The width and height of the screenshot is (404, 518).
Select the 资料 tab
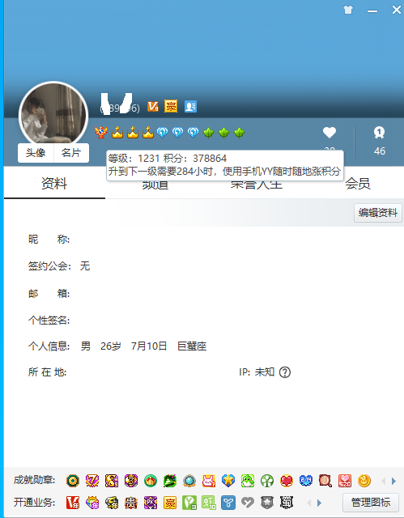[54, 183]
